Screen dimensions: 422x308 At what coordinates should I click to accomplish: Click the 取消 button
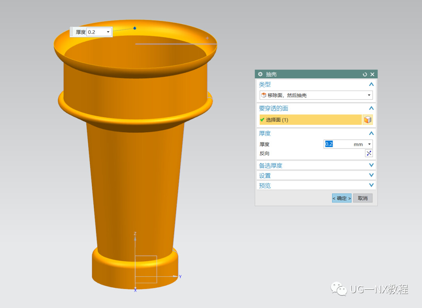tap(363, 198)
